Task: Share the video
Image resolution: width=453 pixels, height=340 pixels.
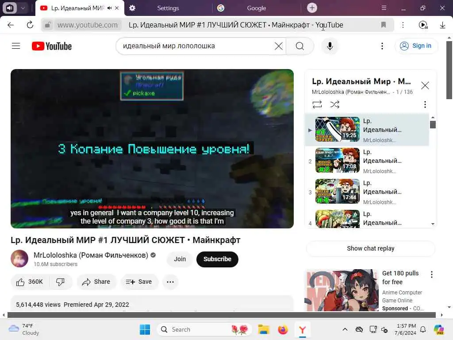Action: 96,282
